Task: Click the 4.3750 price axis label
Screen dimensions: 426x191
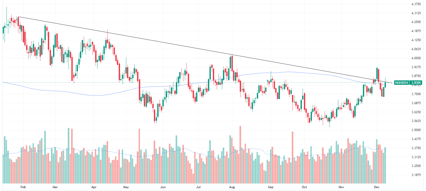Action: [416, 4]
